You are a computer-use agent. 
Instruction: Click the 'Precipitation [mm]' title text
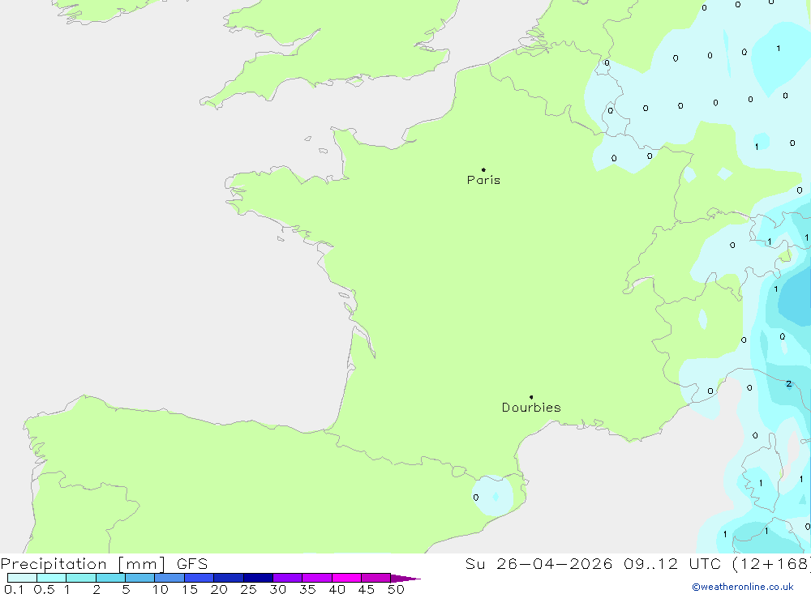click(83, 564)
